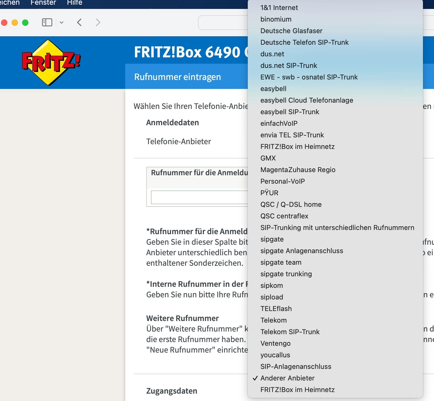Choose dus.net SIP-Trunk provider

click(335, 66)
